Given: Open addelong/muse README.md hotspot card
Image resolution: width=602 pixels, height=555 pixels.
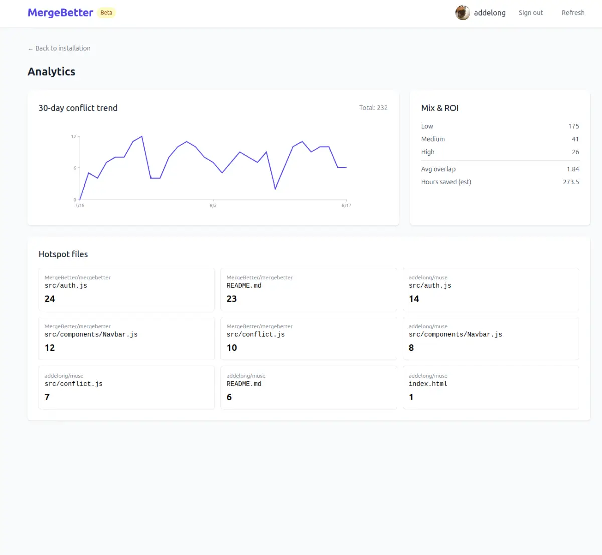Looking at the screenshot, I should (x=309, y=388).
